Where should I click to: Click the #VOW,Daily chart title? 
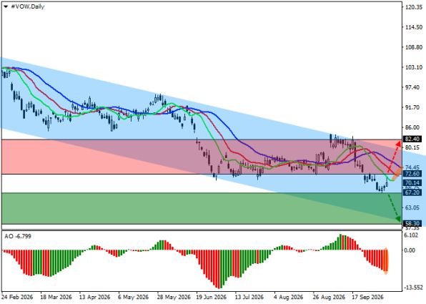click(27, 7)
